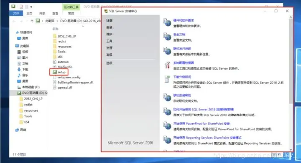Click the globe icon next to 联机发行说明

point(167,51)
